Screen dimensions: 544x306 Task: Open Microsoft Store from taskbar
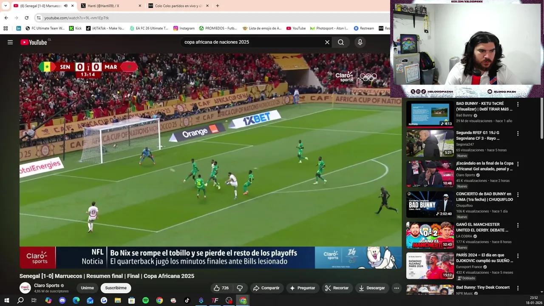pos(132,300)
